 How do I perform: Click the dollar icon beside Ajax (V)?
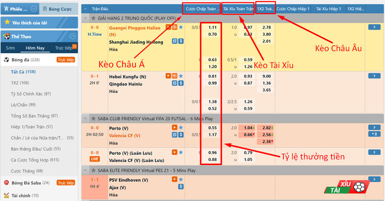181,187
